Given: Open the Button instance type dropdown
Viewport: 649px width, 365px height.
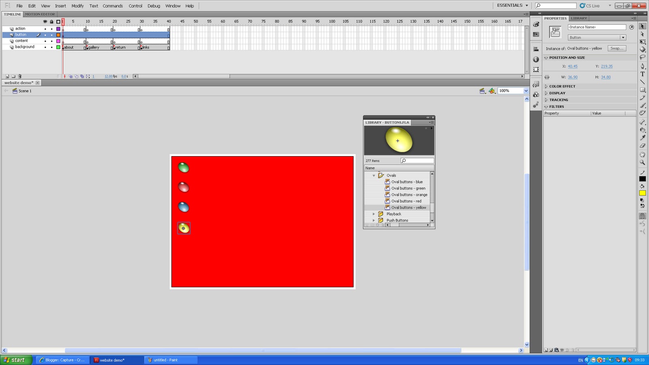Looking at the screenshot, I should point(597,37).
